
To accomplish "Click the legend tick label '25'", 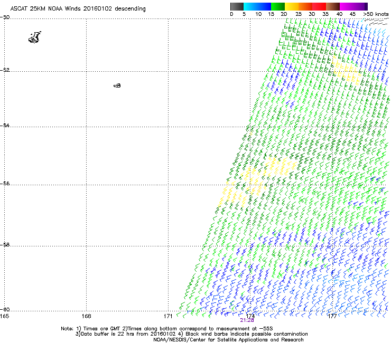I will [x=299, y=14].
